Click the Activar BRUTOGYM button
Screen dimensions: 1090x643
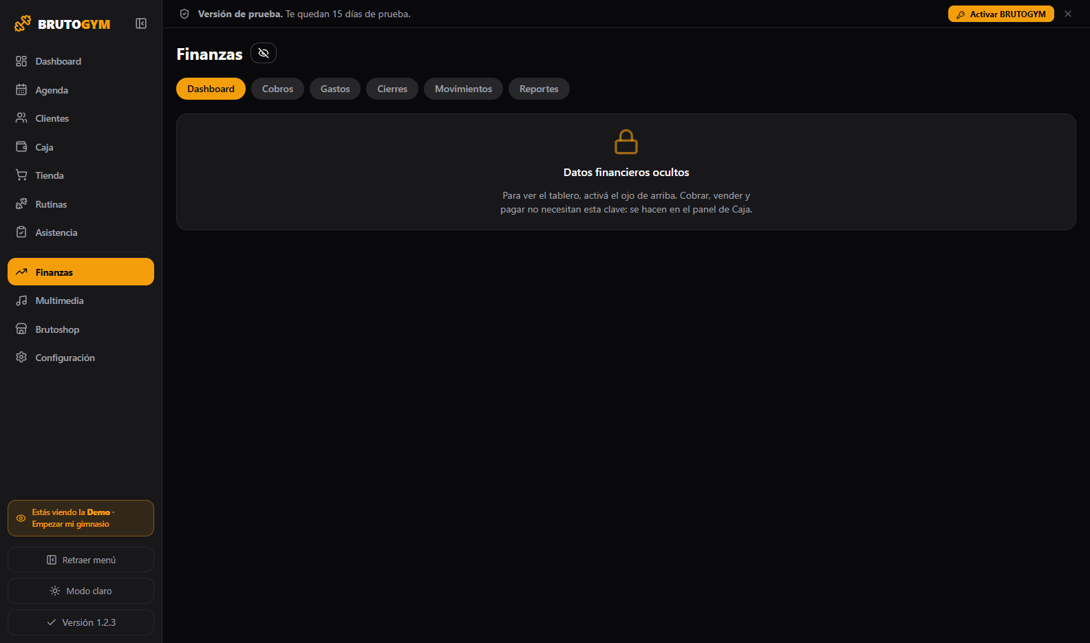[1001, 14]
